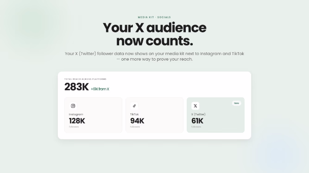The height and width of the screenshot is (173, 309).
Task: Click the X (Twitter) platform name label
Action: click(198, 114)
